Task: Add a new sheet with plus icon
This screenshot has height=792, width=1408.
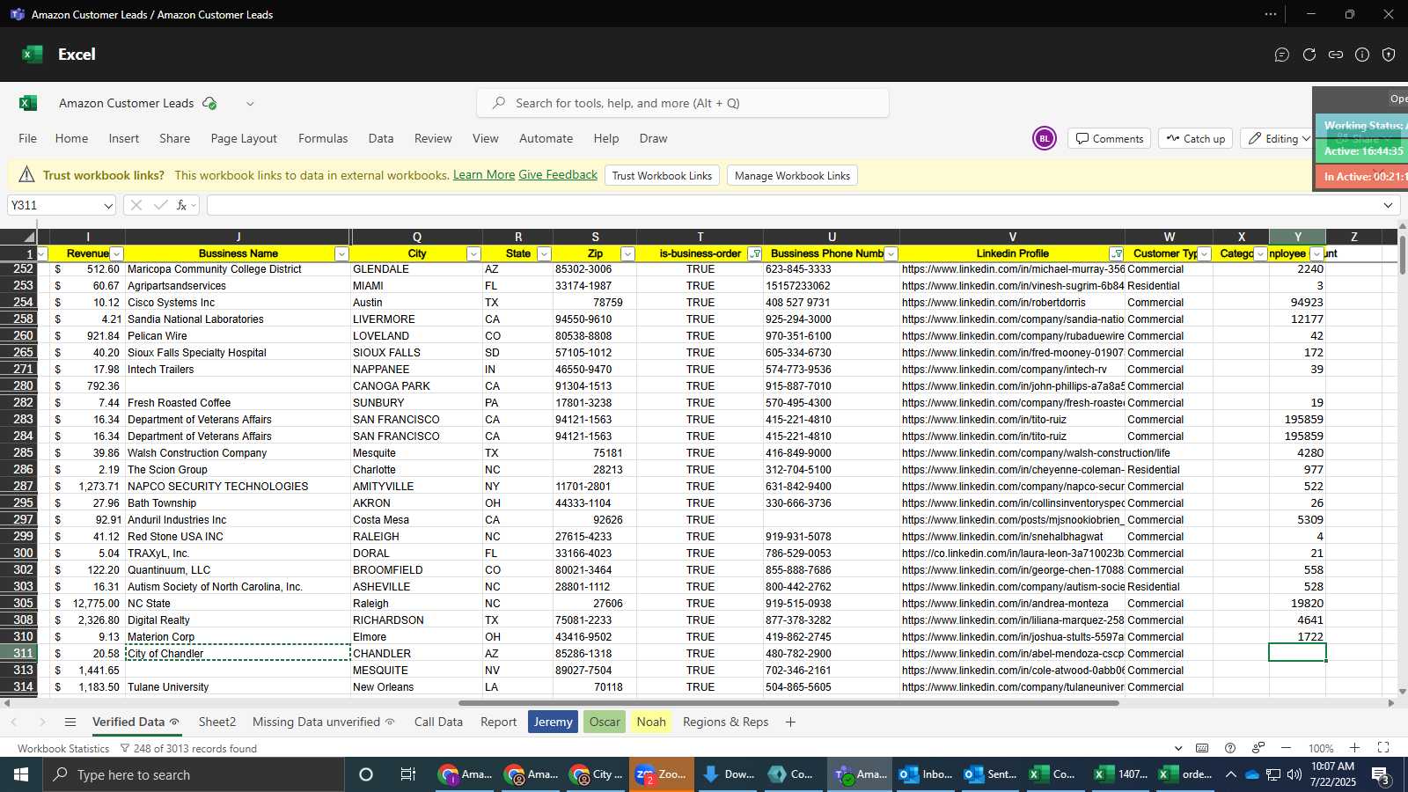Action: pyautogui.click(x=790, y=722)
